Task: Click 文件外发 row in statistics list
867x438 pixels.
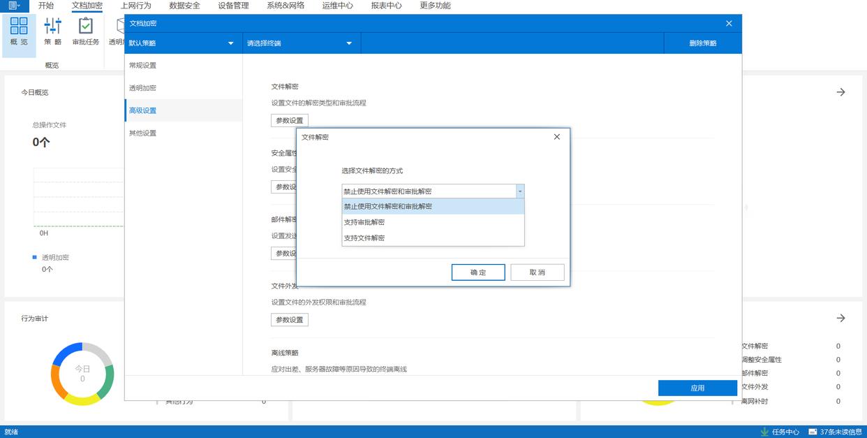Action: click(791, 387)
